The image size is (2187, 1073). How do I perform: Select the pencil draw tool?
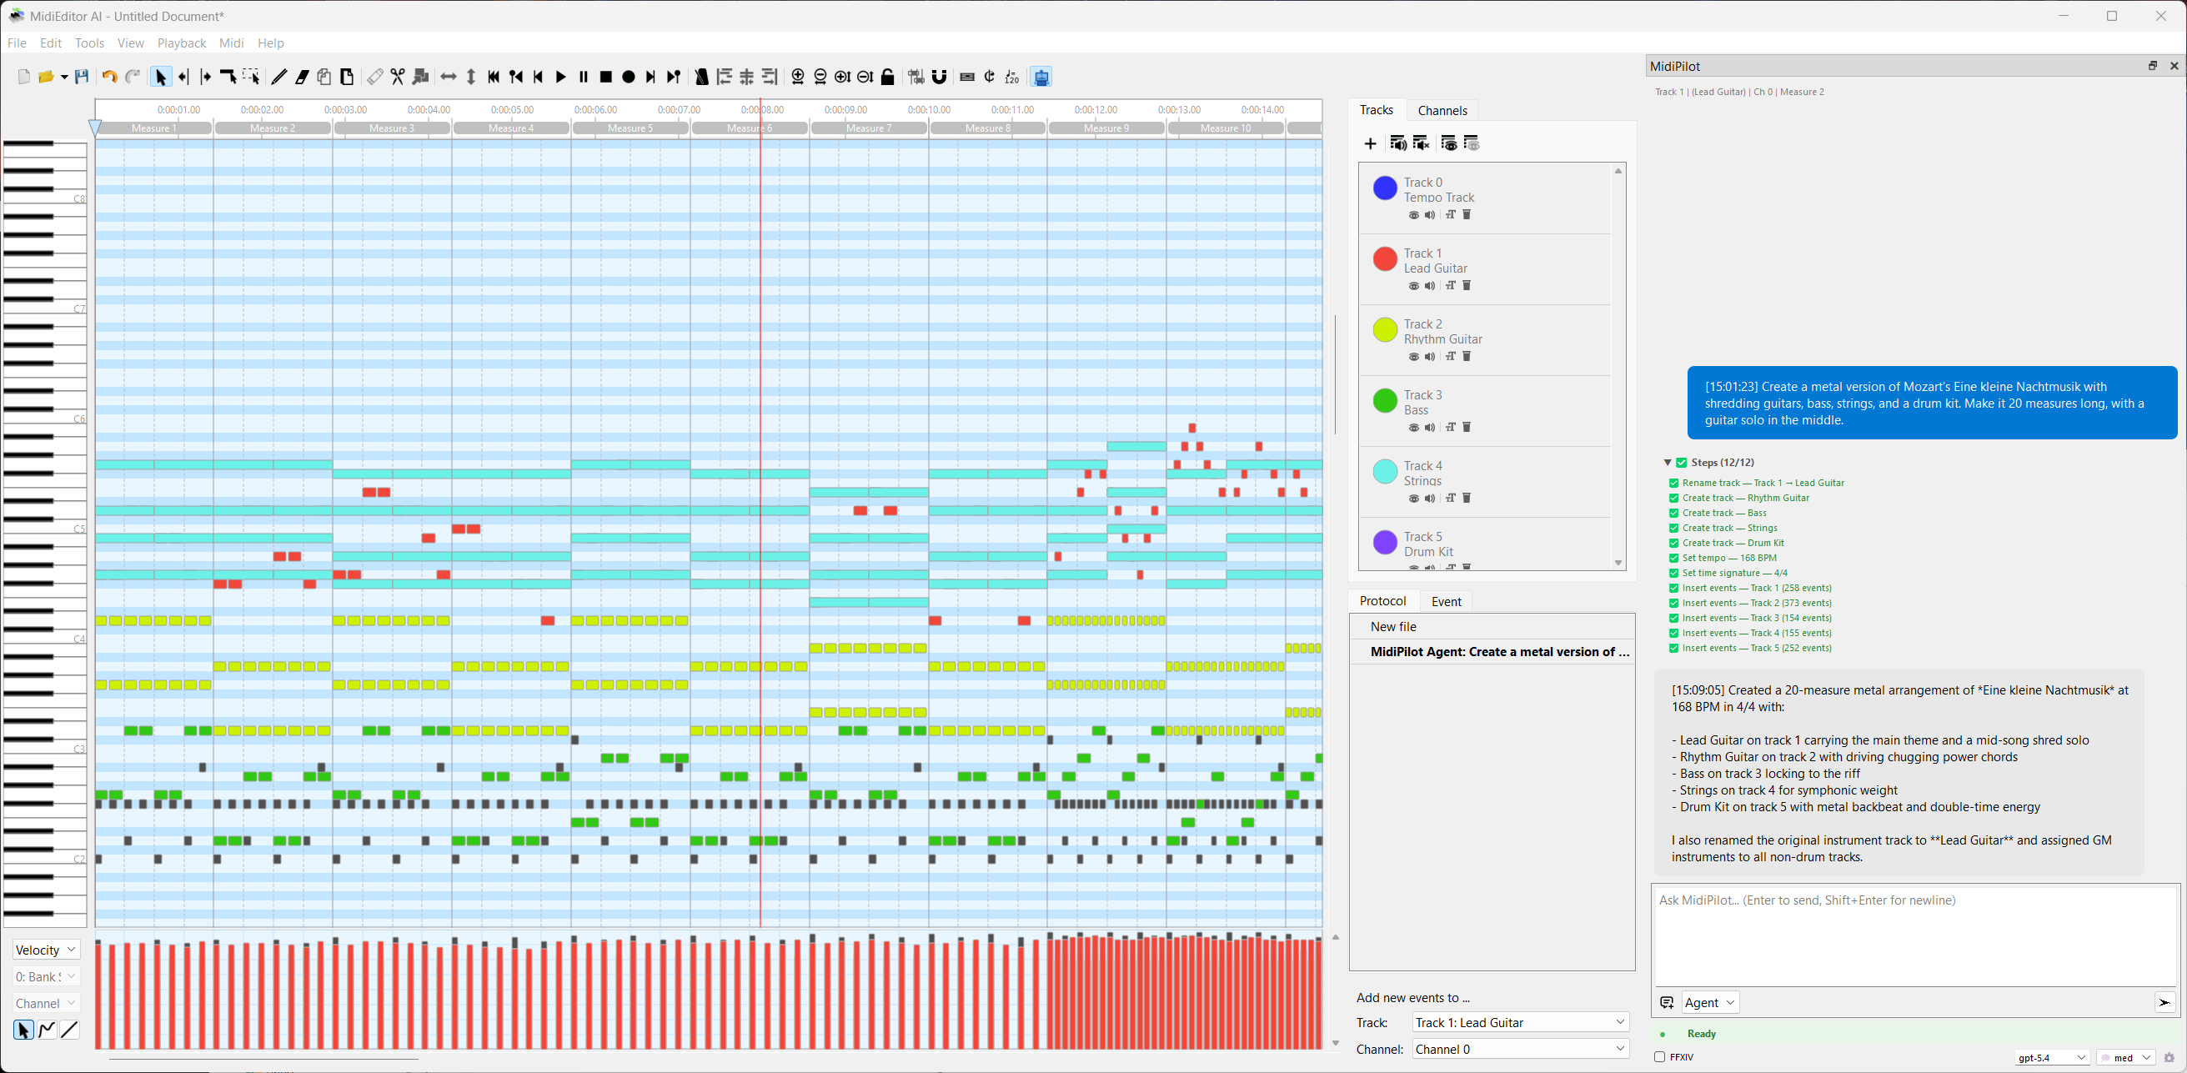tap(278, 77)
